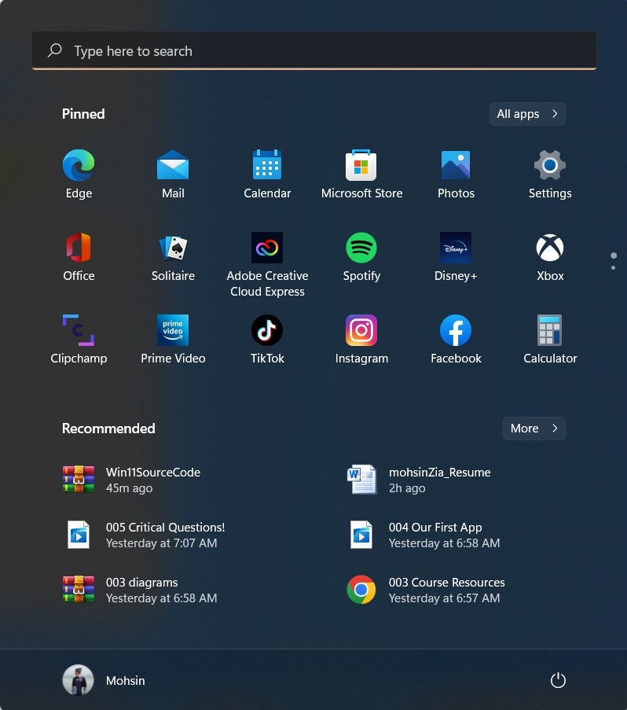Click the search magnifier icon
This screenshot has width=627, height=710.
click(x=55, y=50)
